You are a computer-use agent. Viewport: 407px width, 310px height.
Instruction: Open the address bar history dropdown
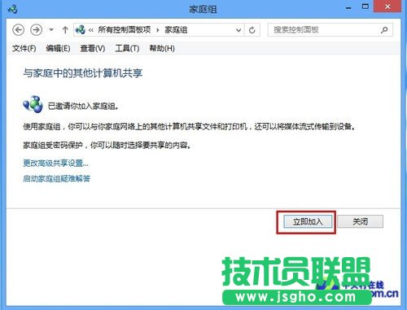point(239,30)
